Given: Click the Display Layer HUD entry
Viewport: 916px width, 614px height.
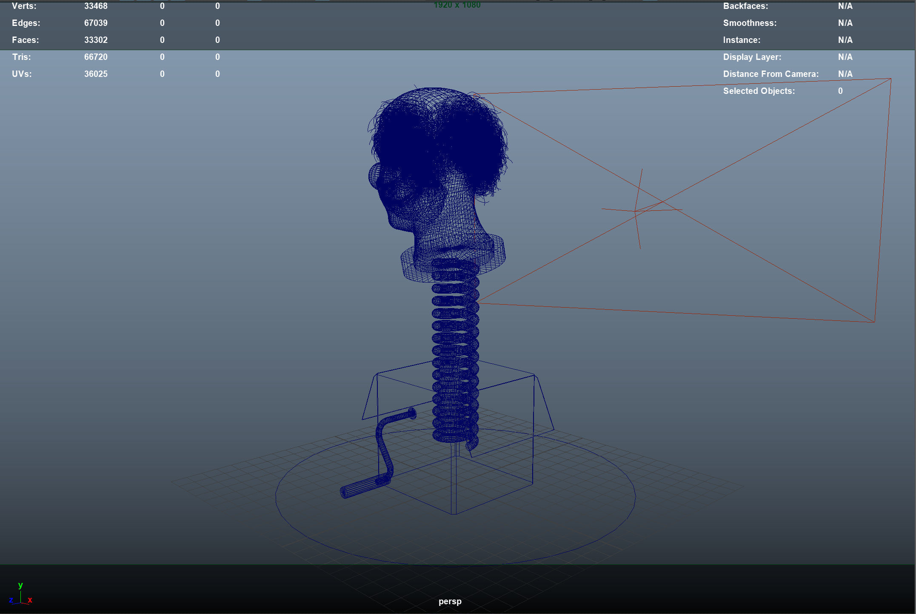Looking at the screenshot, I should 752,57.
